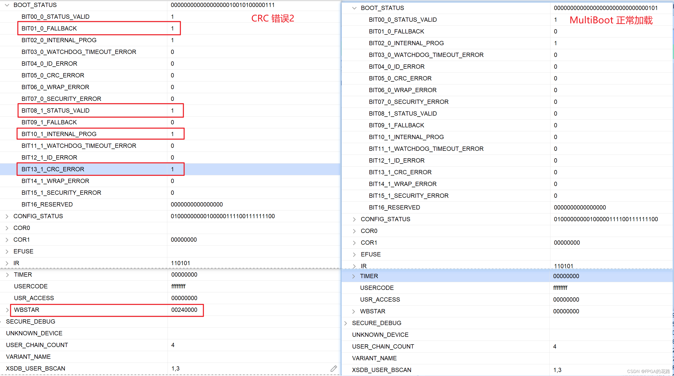Expand the highlighted right TIMER row

(x=353, y=276)
